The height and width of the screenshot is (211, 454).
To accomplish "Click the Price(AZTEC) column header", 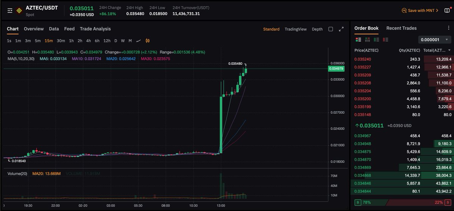I will point(366,50).
